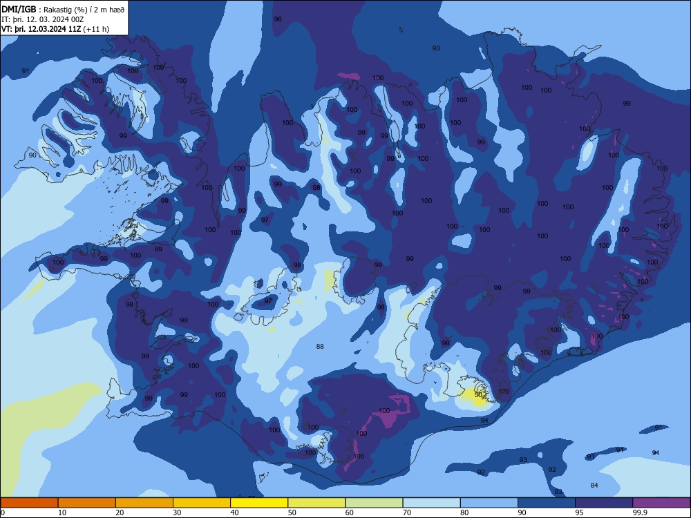The height and width of the screenshot is (518, 691).
Task: Select the pale yellow 50–60 legend swatch
Action: 316,503
